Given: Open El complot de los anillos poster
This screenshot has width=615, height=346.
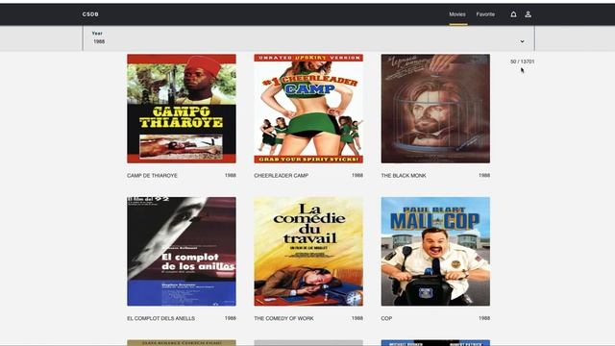Looking at the screenshot, I should tap(182, 252).
